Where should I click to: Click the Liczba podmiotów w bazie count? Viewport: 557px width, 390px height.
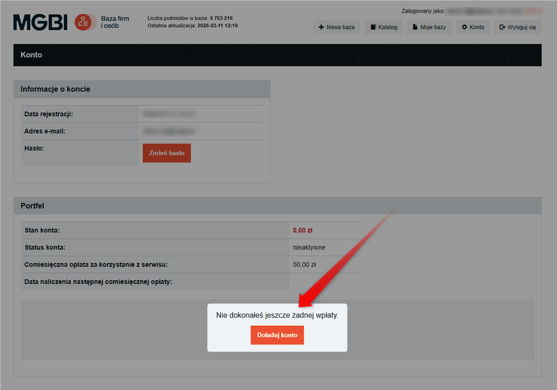pos(221,18)
